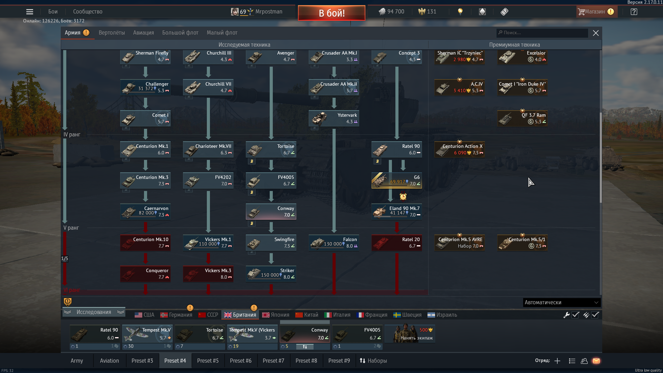Select premium Centurion Action X card
663x373 pixels.
coord(460,150)
